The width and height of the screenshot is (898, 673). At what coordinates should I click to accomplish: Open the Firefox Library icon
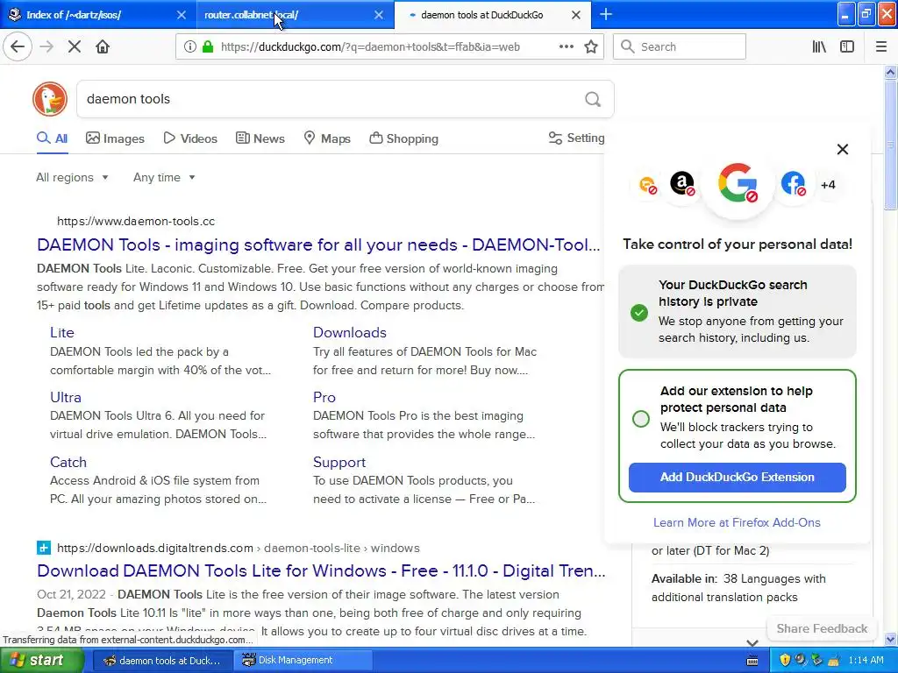(x=819, y=47)
